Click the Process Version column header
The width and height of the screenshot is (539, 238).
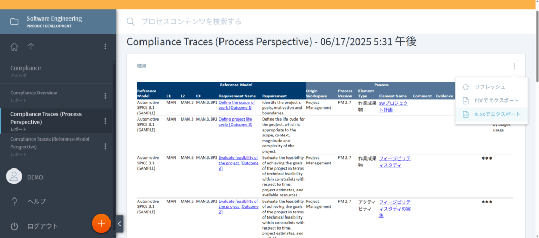(x=345, y=94)
